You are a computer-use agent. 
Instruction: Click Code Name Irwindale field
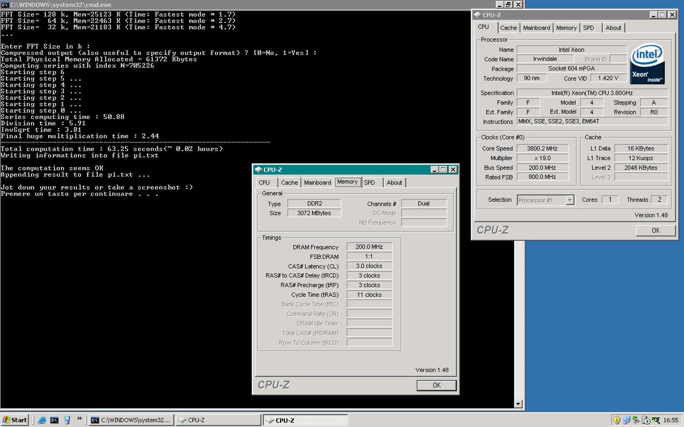point(545,59)
